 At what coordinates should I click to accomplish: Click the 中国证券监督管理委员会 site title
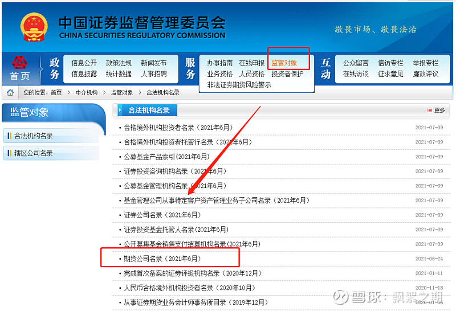click(x=142, y=23)
